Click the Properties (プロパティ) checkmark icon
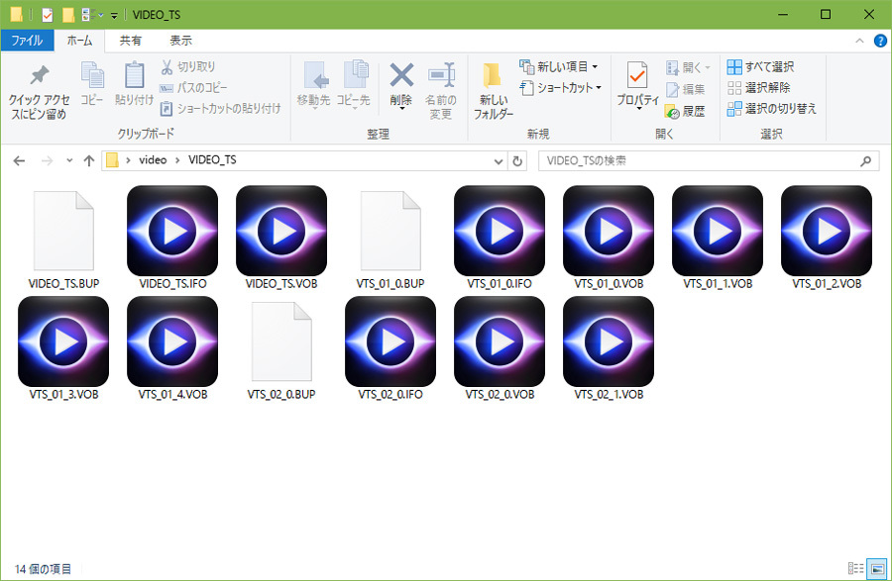 tap(637, 76)
